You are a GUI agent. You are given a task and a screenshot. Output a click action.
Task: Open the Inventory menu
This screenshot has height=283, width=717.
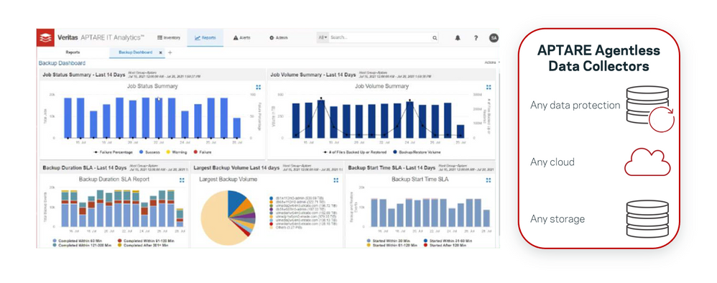pos(169,37)
